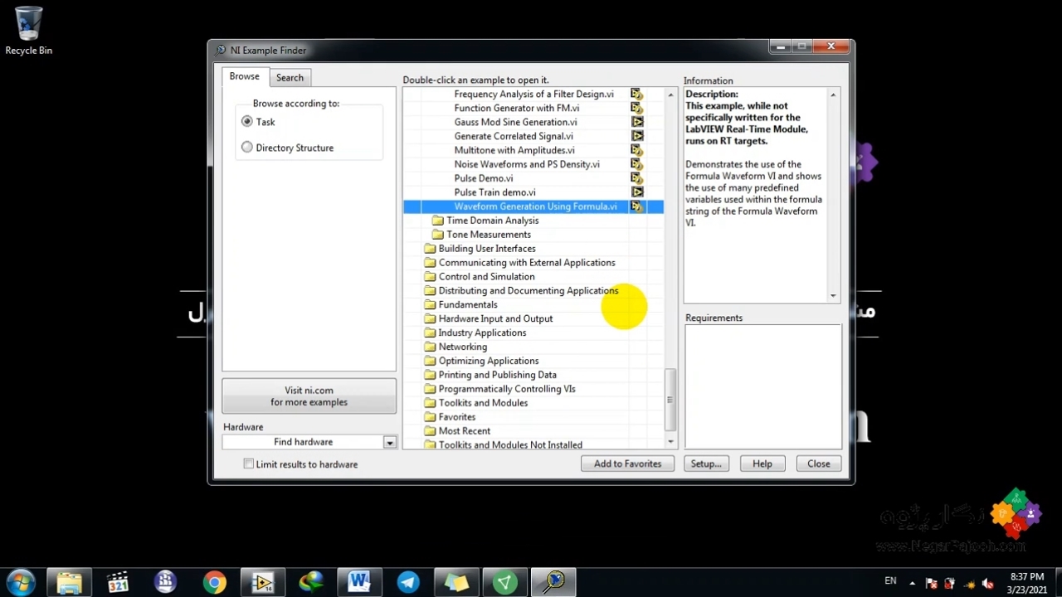The width and height of the screenshot is (1062, 597).
Task: Open Google Chrome from the taskbar
Action: pos(214,582)
